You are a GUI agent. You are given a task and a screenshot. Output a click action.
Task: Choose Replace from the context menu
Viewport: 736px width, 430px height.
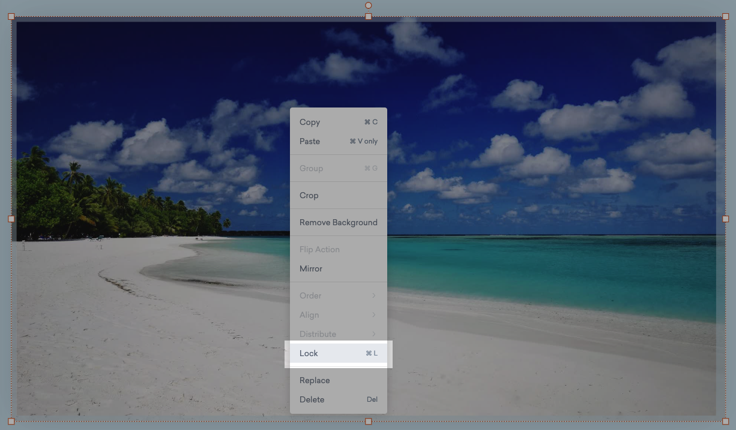tap(338, 380)
